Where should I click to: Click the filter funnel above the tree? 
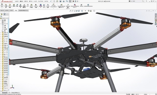[1, 17]
